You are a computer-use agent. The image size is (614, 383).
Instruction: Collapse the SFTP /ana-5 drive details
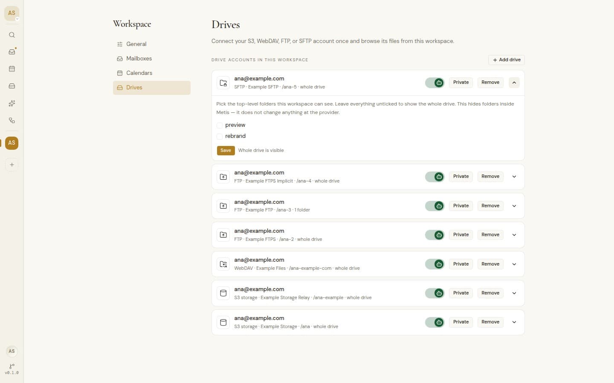514,83
